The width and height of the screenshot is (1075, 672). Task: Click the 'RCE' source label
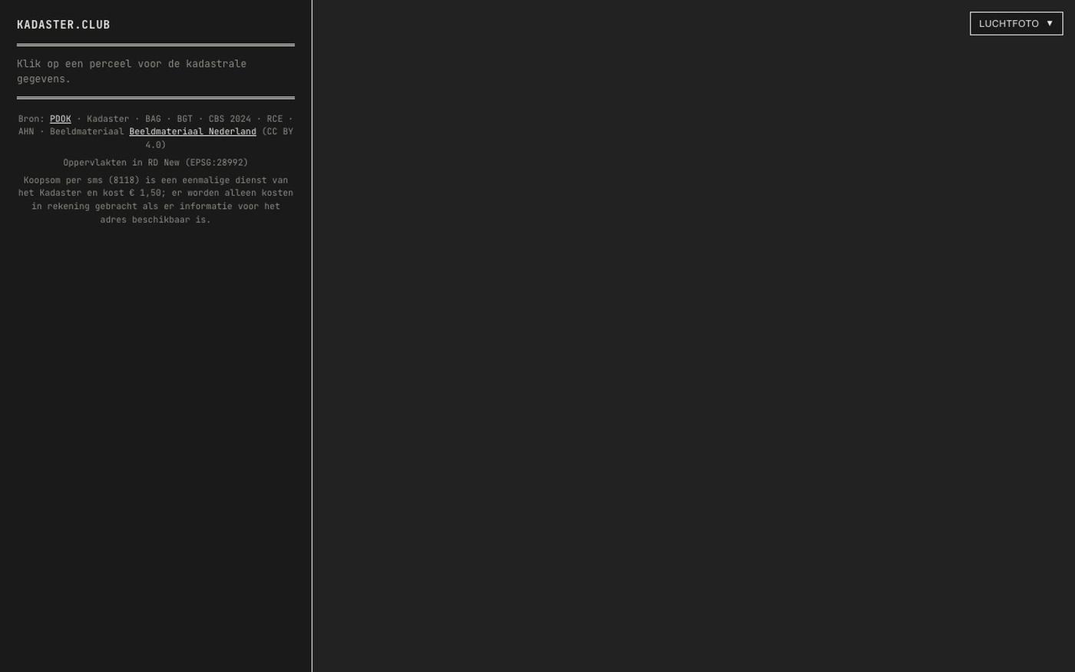click(274, 119)
